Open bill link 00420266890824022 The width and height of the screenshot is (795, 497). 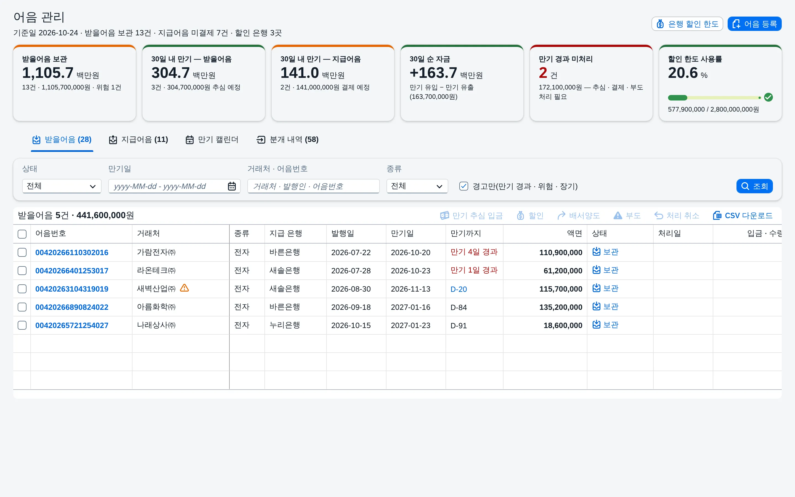pos(71,307)
